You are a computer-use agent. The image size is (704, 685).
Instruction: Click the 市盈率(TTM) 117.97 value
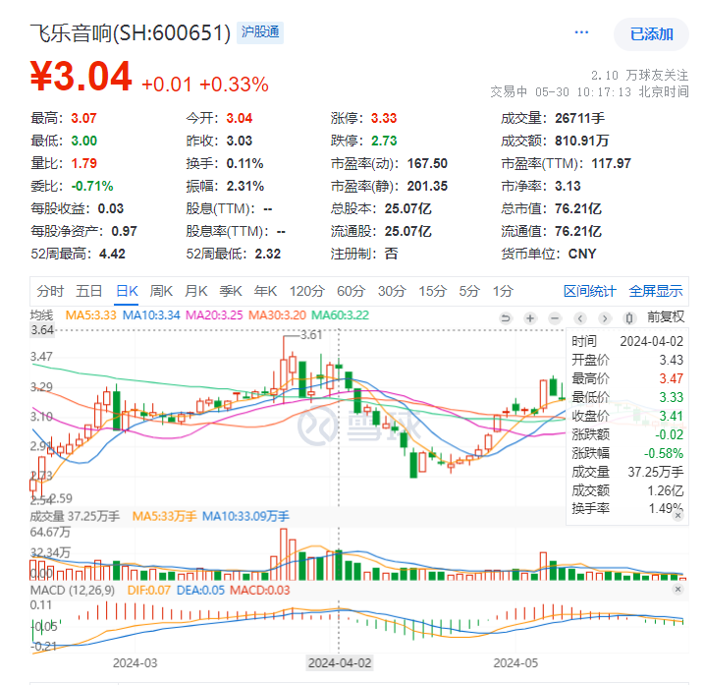tap(611, 163)
